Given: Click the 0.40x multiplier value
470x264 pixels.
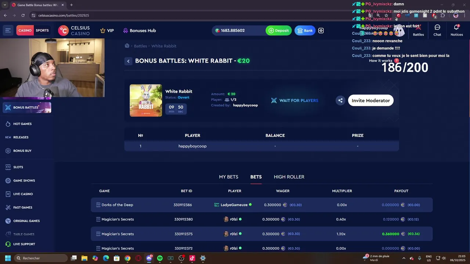Looking at the screenshot, I should [x=341, y=219].
